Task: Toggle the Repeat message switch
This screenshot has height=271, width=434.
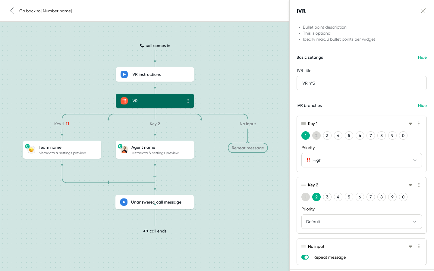Action: tap(305, 257)
